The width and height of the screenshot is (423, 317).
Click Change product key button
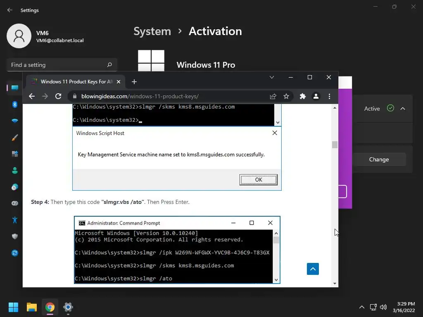379,159
